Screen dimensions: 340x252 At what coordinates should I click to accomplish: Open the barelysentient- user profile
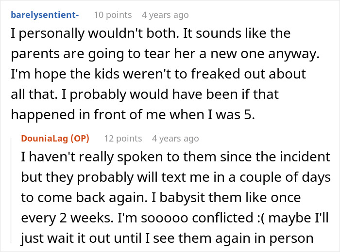(x=44, y=15)
